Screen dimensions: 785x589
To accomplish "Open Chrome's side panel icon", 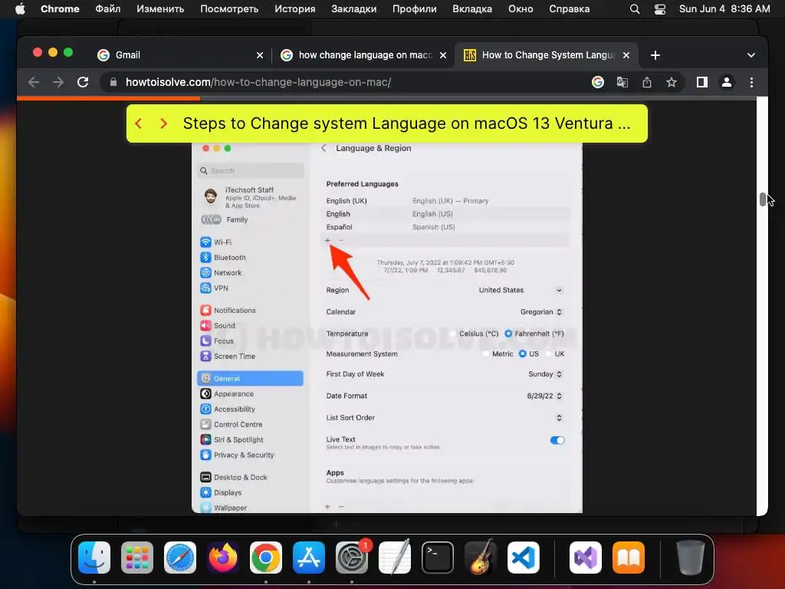I will (x=702, y=82).
